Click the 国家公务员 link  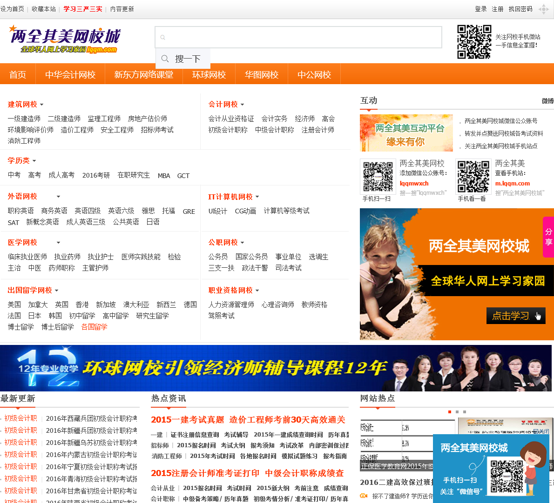pos(251,257)
